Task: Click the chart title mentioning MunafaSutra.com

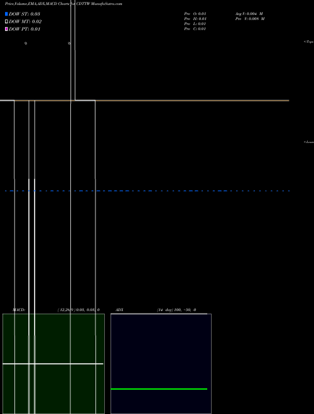Action: point(63,4)
